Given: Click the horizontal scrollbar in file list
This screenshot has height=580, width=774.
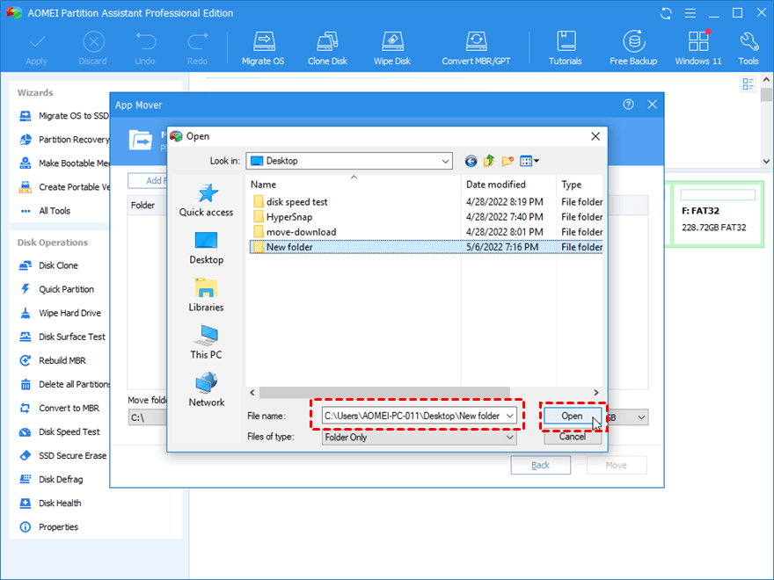Looking at the screenshot, I should tap(384, 393).
